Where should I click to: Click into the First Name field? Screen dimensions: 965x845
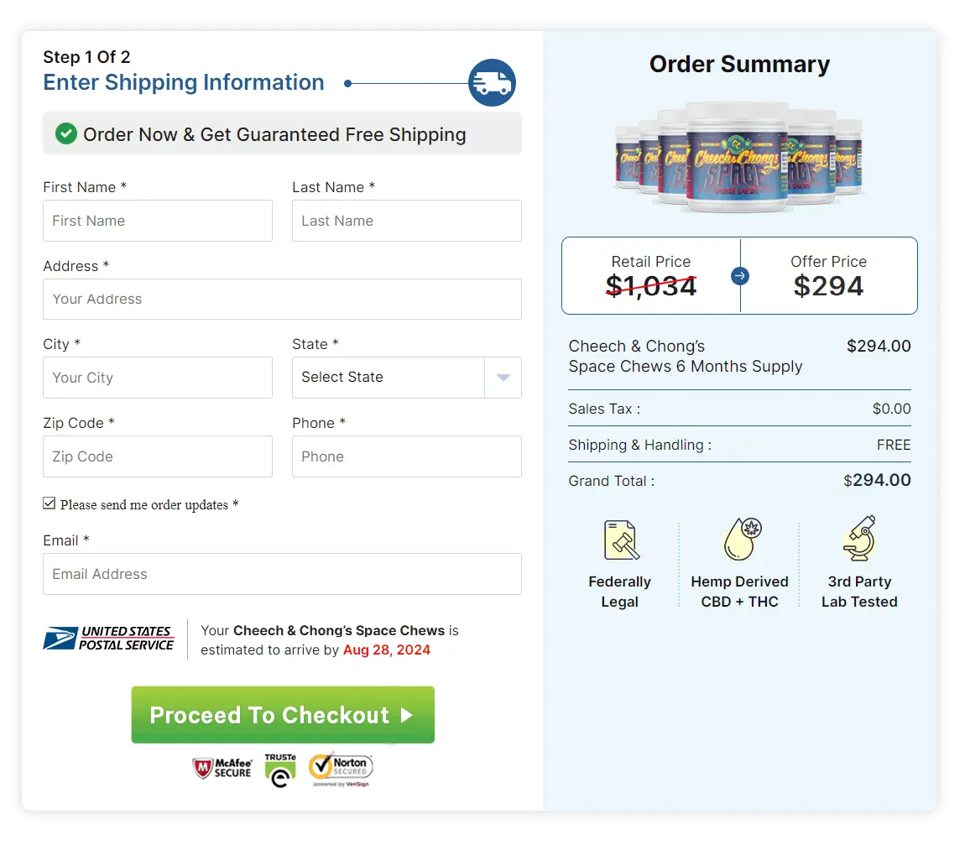(x=157, y=221)
